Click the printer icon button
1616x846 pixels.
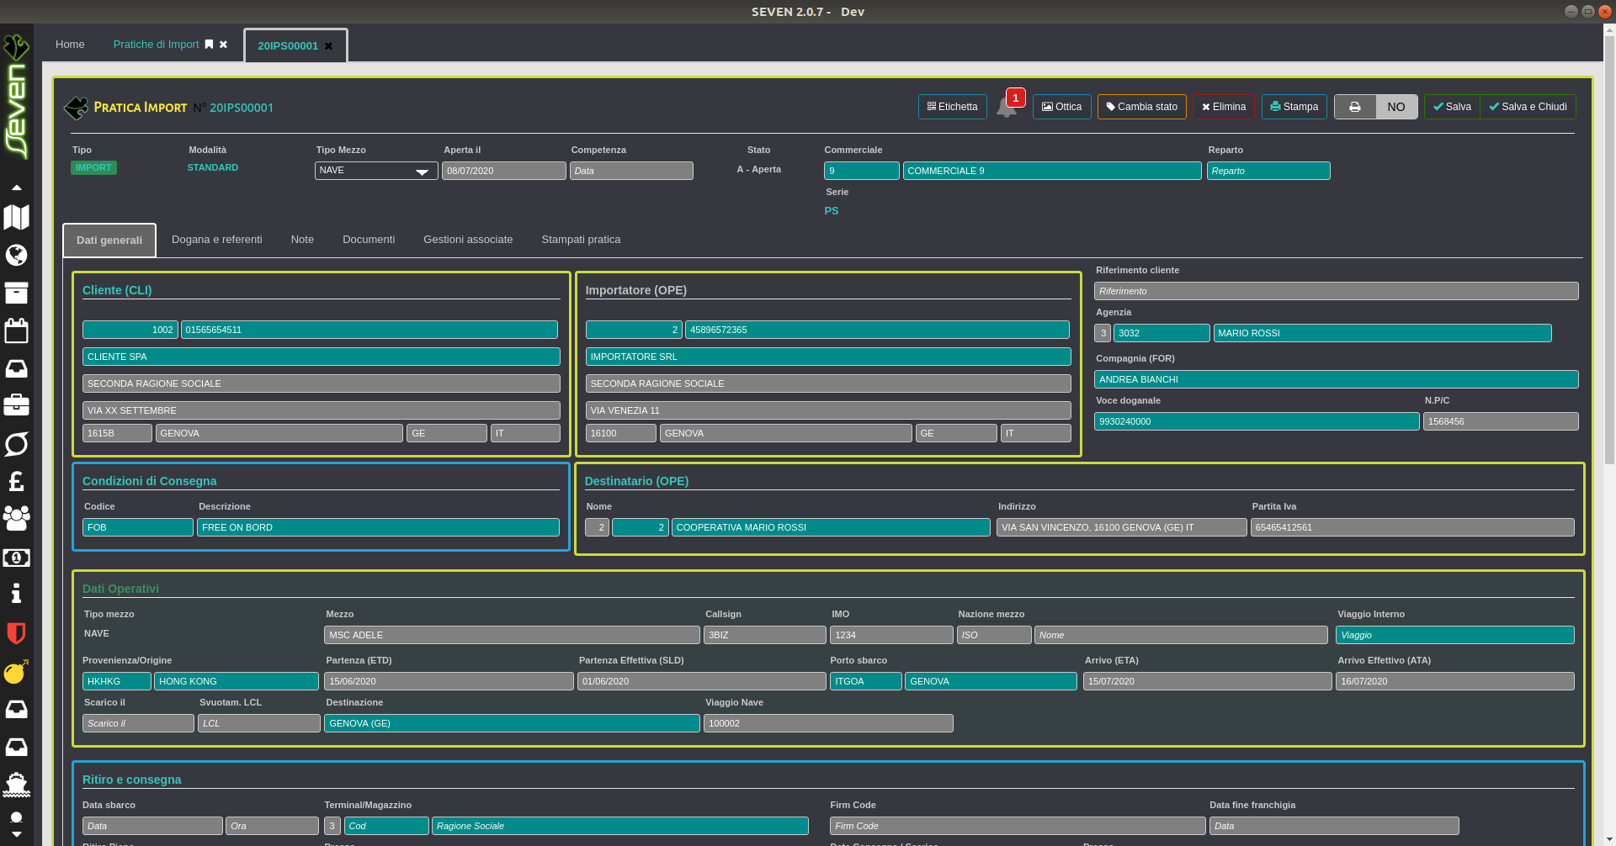click(x=1355, y=107)
